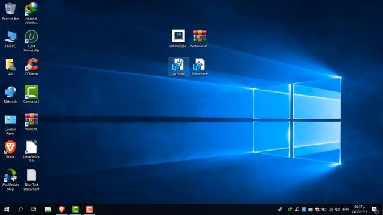Open File Explorer from the taskbar

[x=48, y=210]
